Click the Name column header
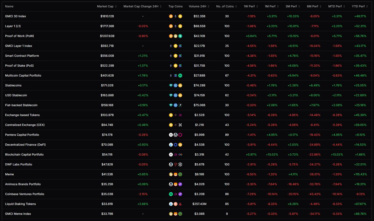This screenshot has width=374, height=221. (x=8, y=6)
